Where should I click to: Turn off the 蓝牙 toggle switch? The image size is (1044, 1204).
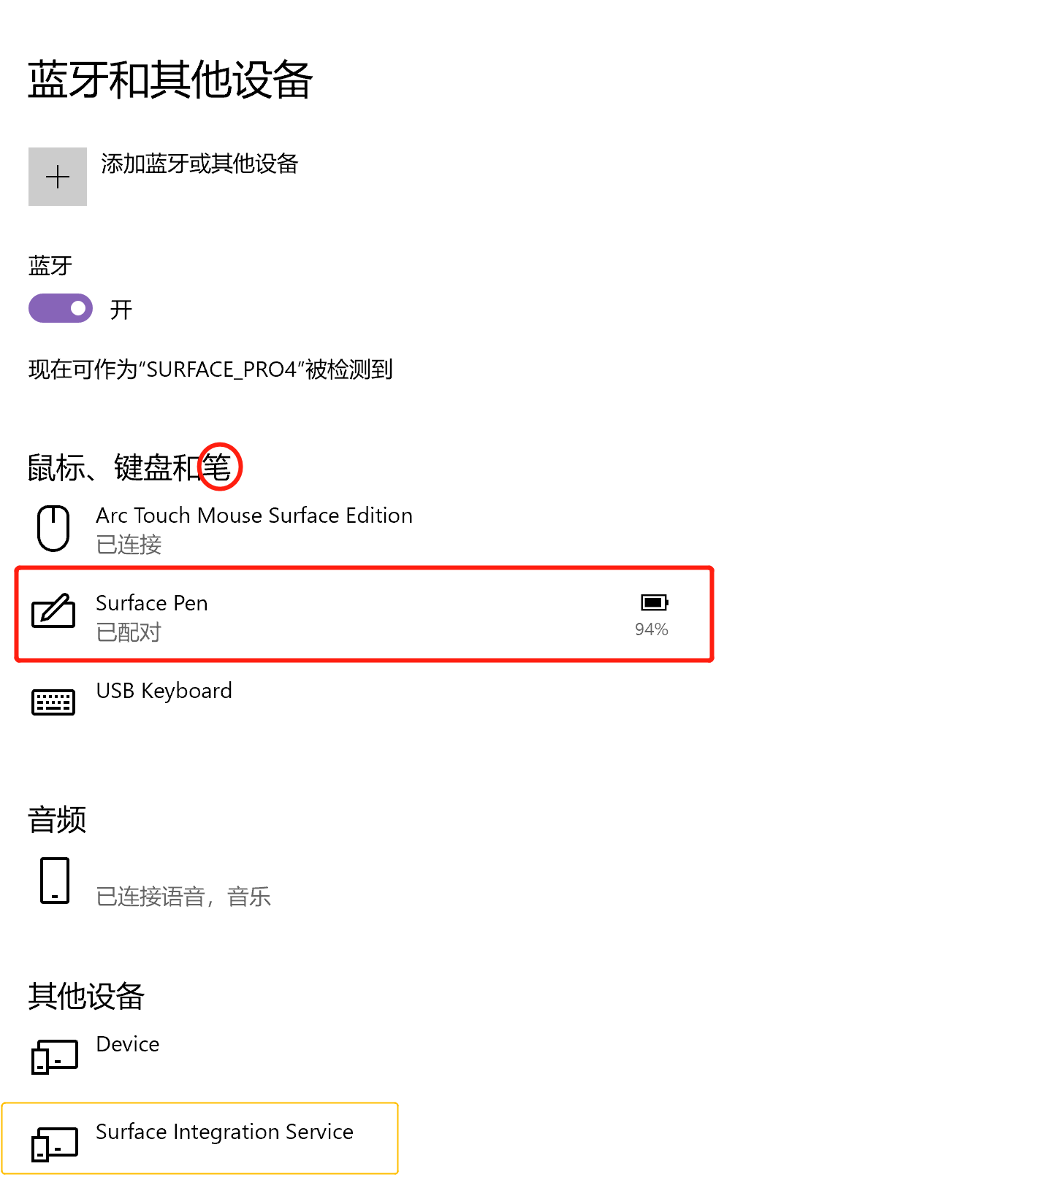pos(61,308)
